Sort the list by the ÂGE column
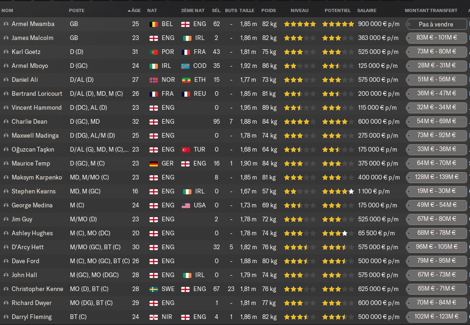This screenshot has width=470, height=325. pos(135,10)
